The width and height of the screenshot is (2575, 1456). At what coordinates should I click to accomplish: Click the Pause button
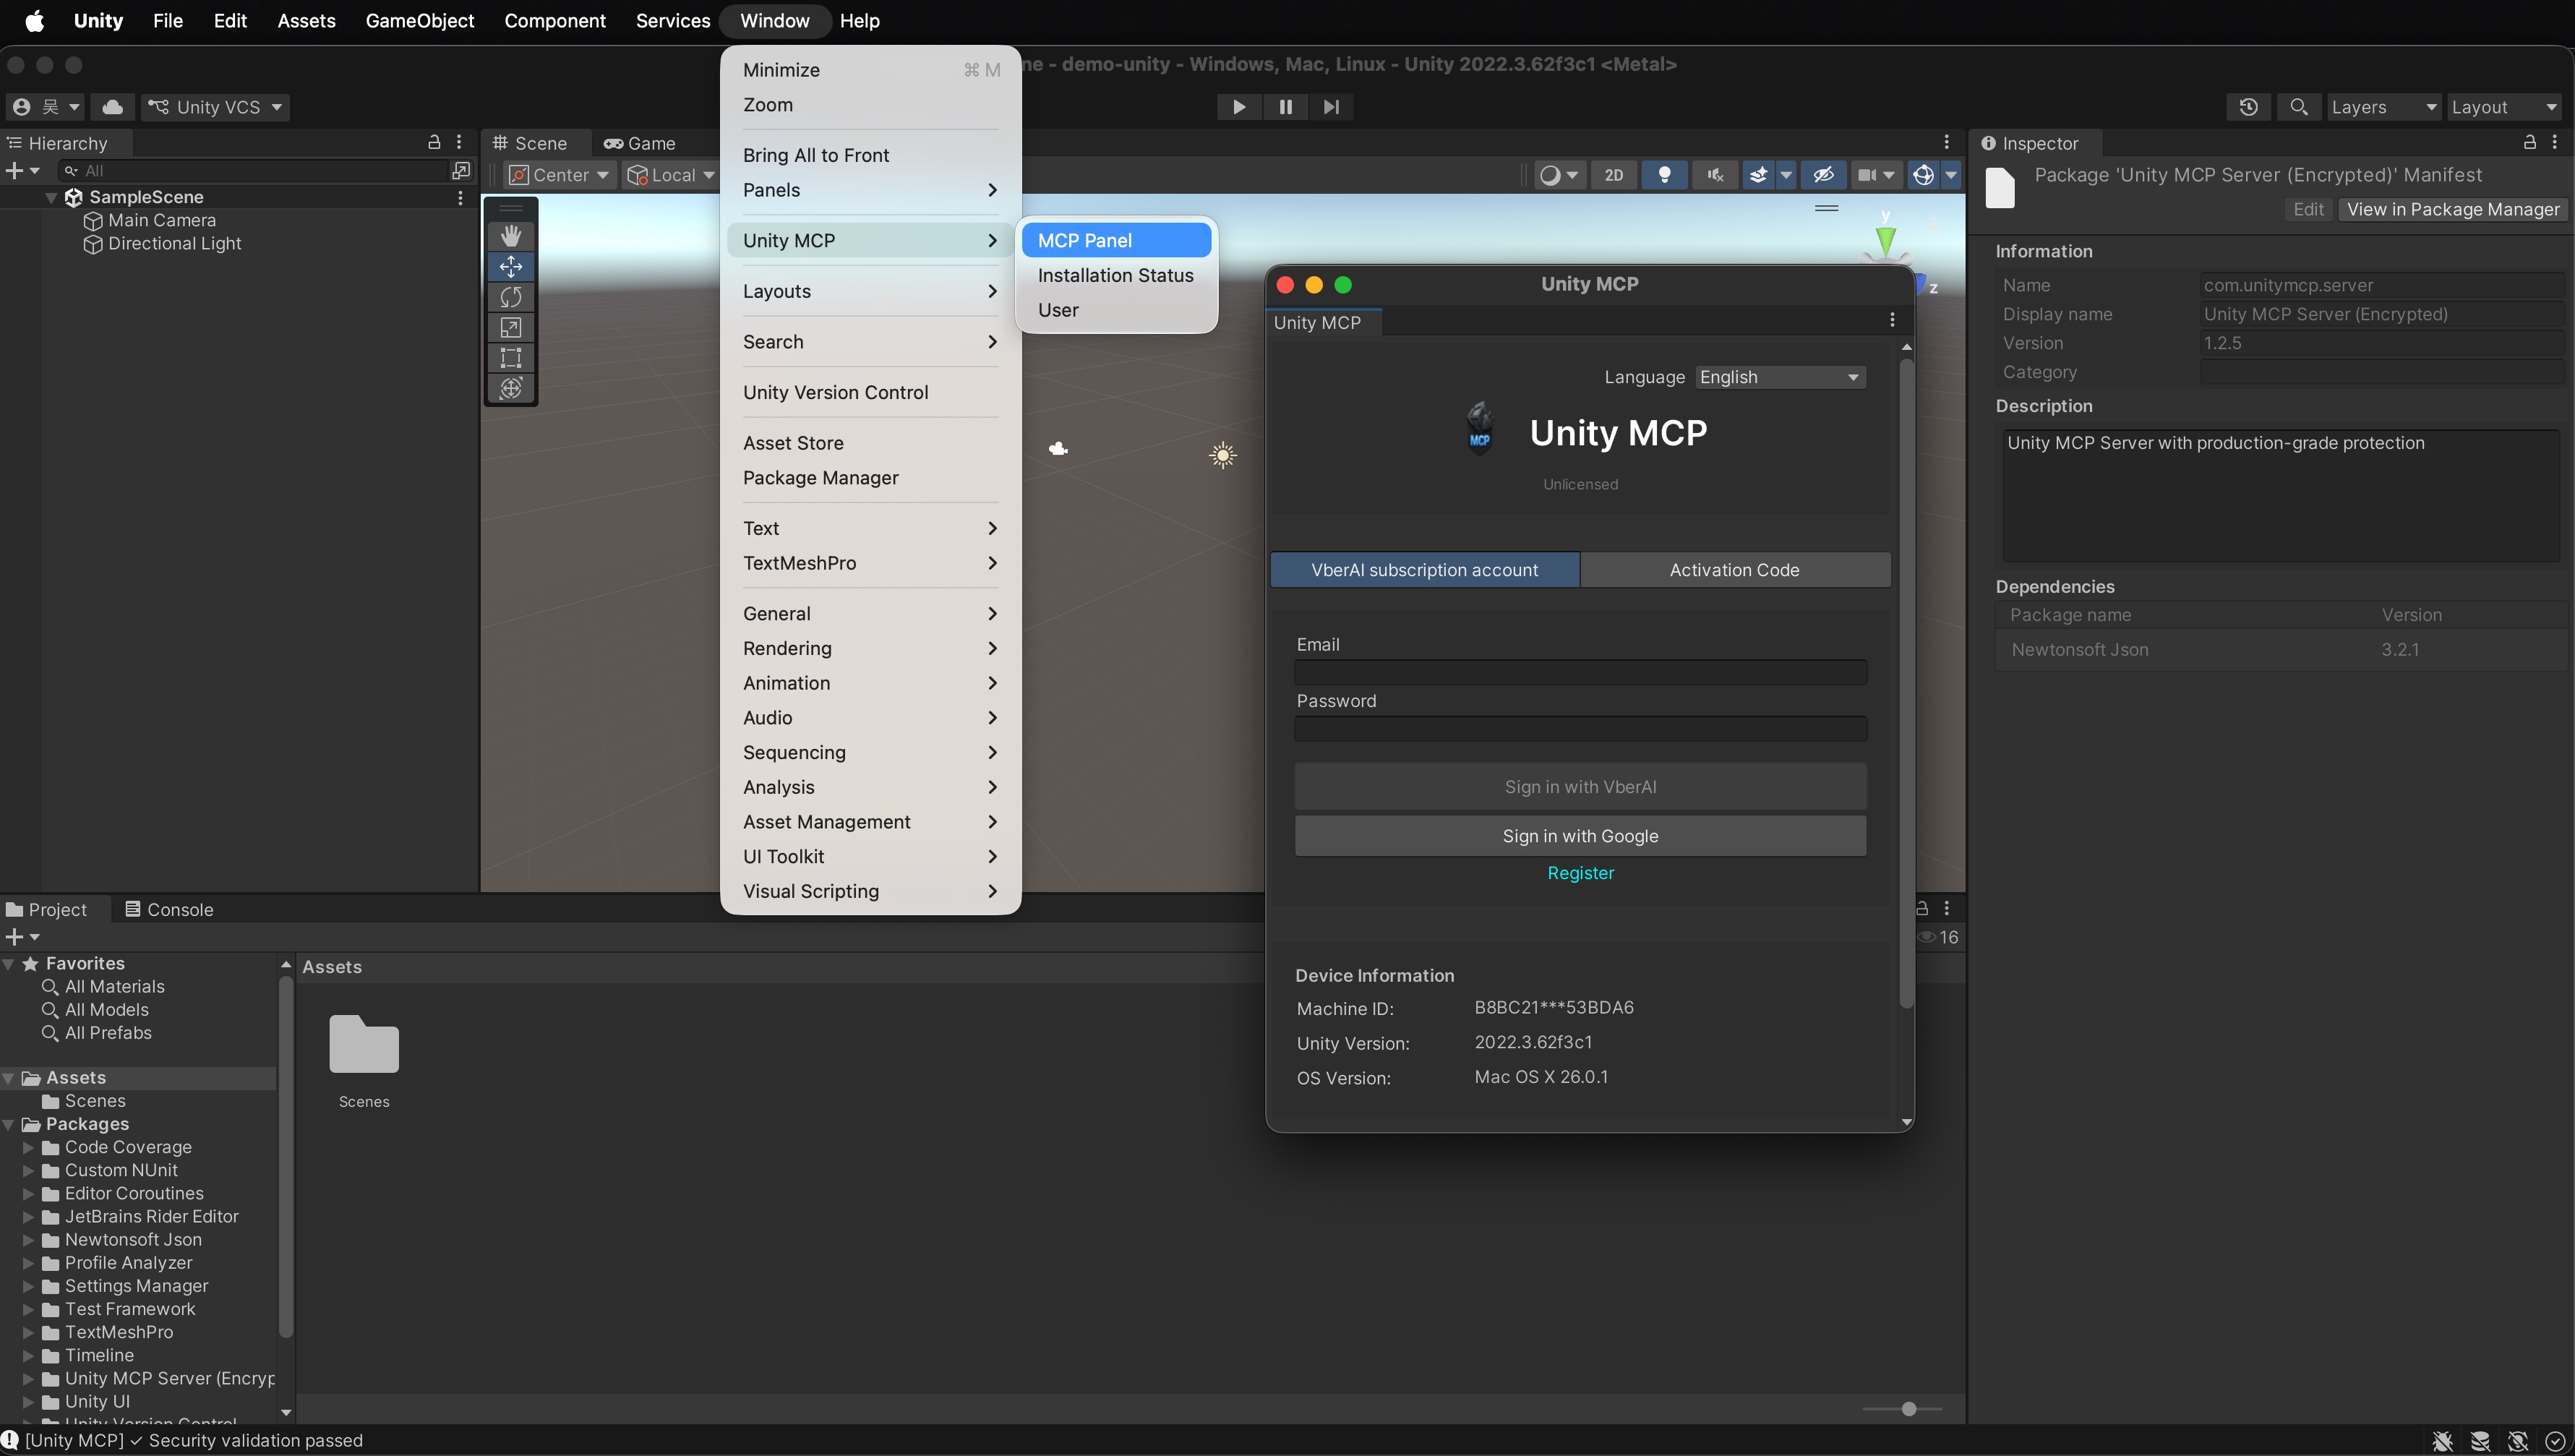(x=1285, y=107)
